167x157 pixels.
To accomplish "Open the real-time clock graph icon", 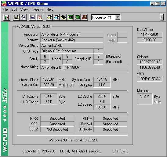I will (x=33, y=17).
